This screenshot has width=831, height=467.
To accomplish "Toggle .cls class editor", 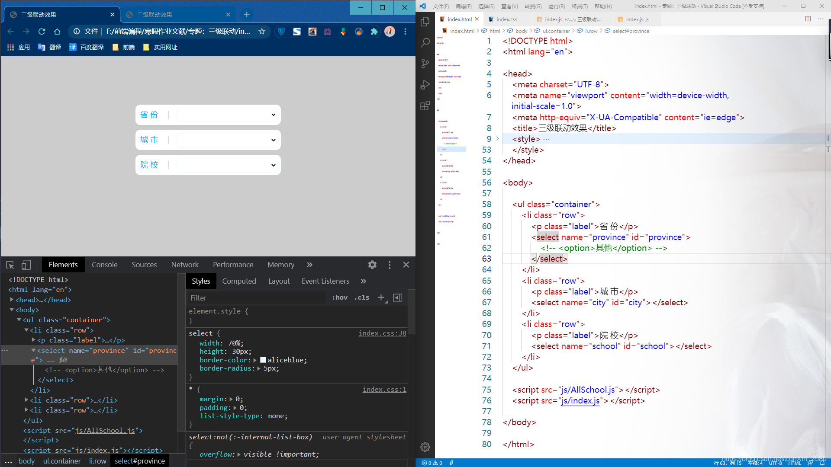I will tap(362, 297).
